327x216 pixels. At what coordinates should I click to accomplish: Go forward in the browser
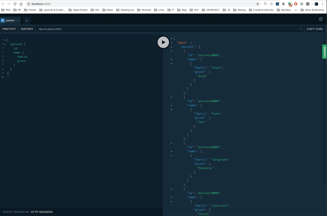[x=9, y=4]
